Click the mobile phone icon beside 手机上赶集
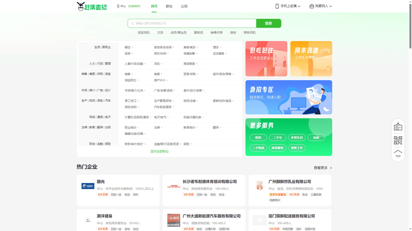This screenshot has width=412, height=231. (x=277, y=6)
